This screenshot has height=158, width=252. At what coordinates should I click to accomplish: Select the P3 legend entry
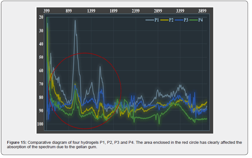(186, 20)
